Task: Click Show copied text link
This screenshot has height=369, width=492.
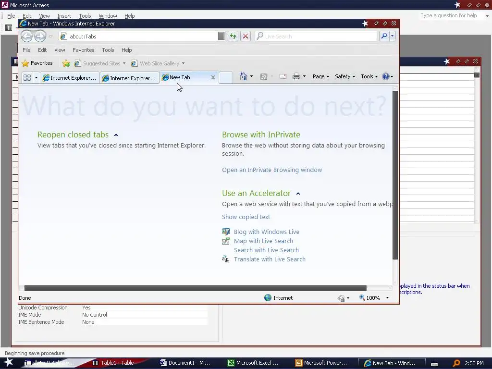Action: pos(246,217)
